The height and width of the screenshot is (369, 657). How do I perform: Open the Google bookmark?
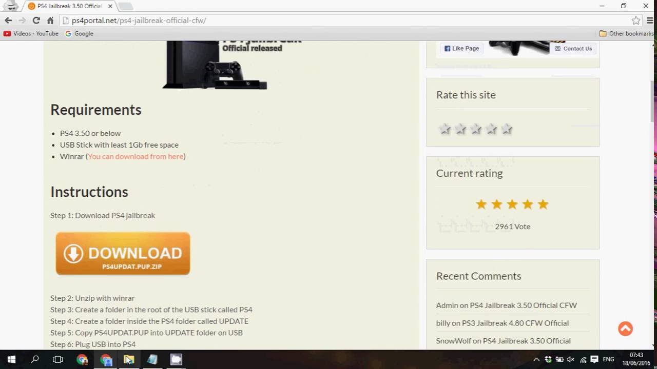(x=79, y=33)
